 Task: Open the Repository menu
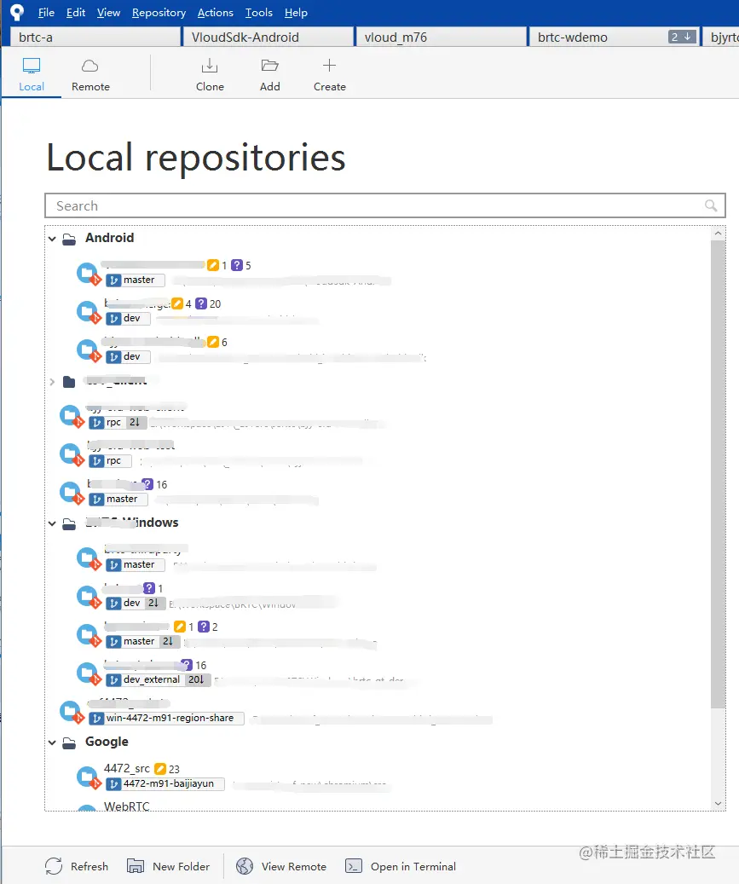159,13
